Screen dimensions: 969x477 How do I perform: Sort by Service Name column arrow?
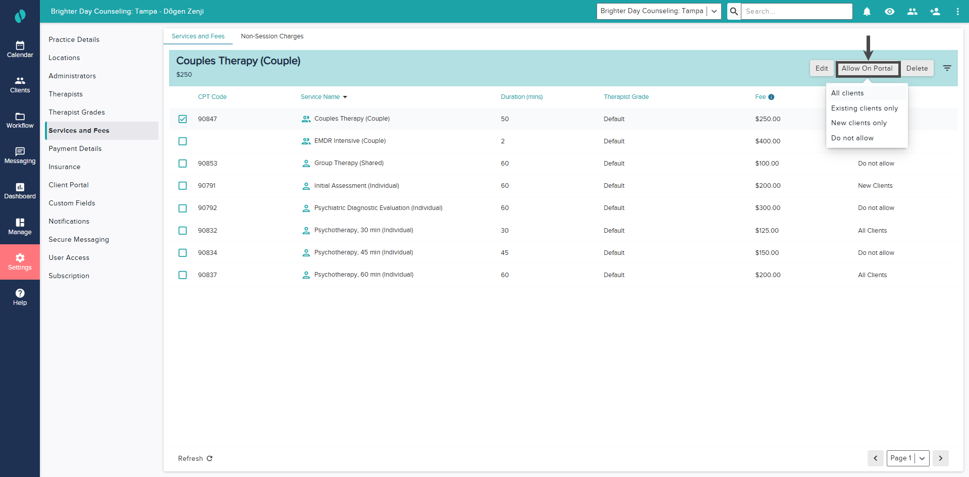click(x=345, y=97)
